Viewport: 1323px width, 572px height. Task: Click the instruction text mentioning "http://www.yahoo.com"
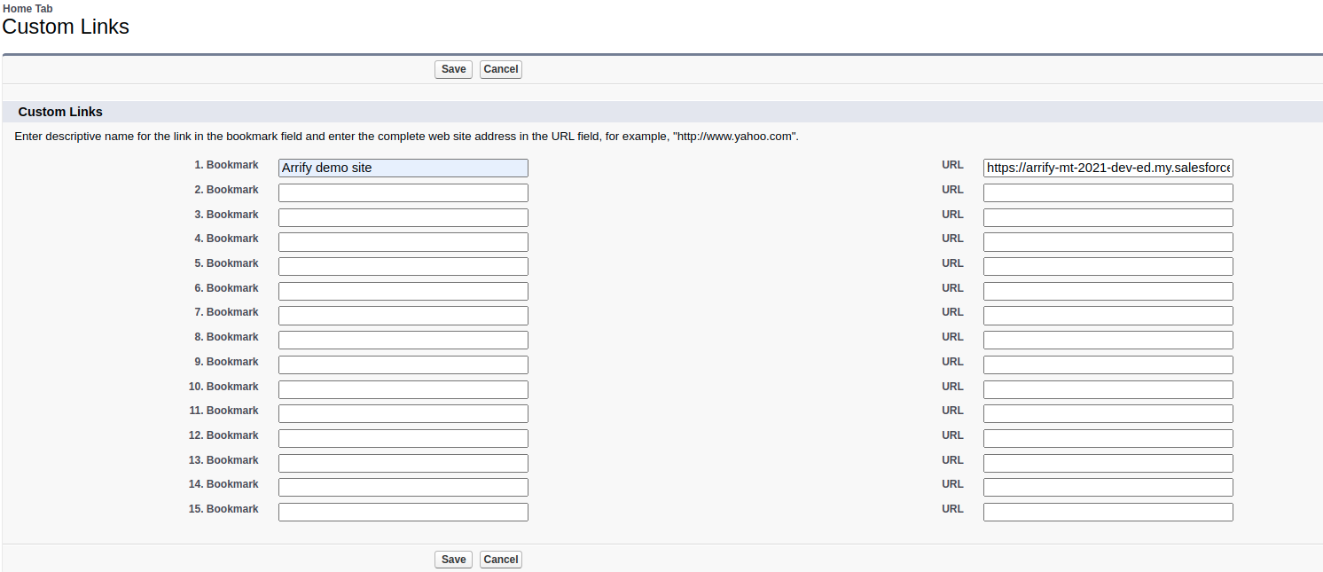(407, 137)
